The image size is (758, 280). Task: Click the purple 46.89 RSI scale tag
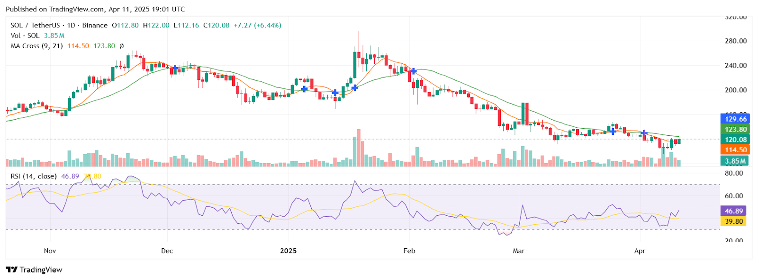(x=733, y=211)
